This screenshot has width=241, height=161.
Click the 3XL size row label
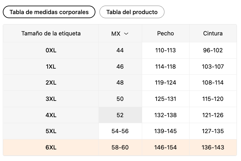pyautogui.click(x=51, y=99)
